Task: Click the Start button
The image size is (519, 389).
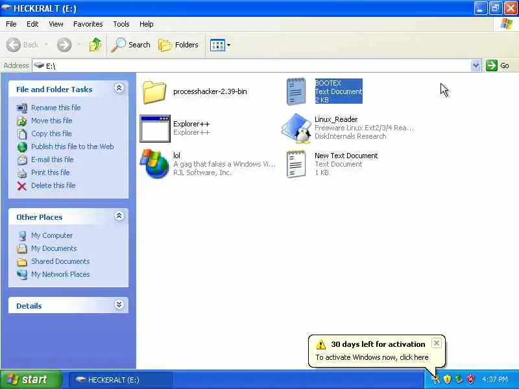Action: (31, 379)
